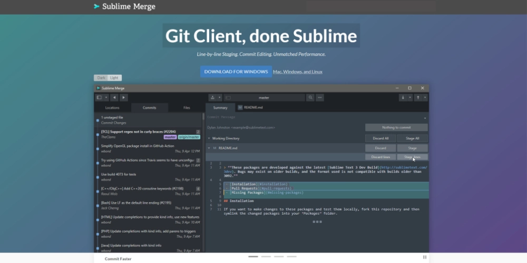The image size is (527, 263).
Task: Open the side bar layout dropdown arrow
Action: click(x=106, y=98)
